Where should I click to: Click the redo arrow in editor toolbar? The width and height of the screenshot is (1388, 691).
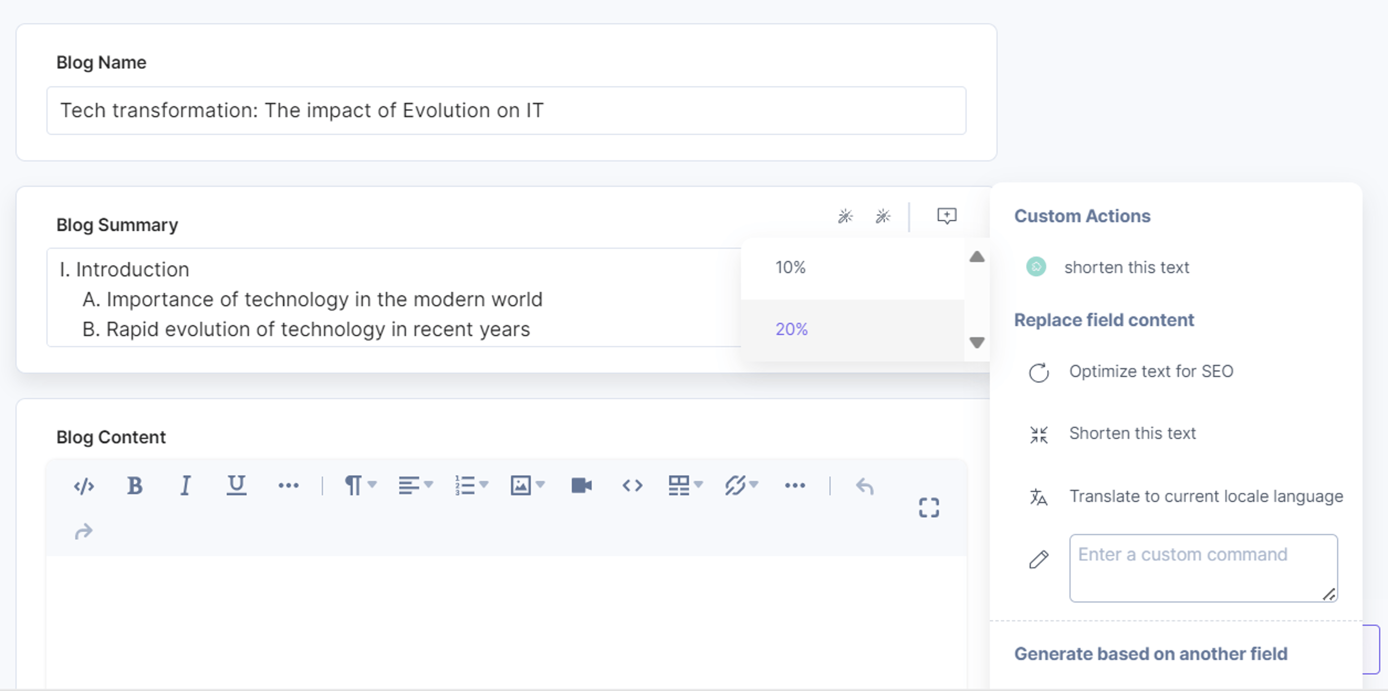click(x=84, y=532)
